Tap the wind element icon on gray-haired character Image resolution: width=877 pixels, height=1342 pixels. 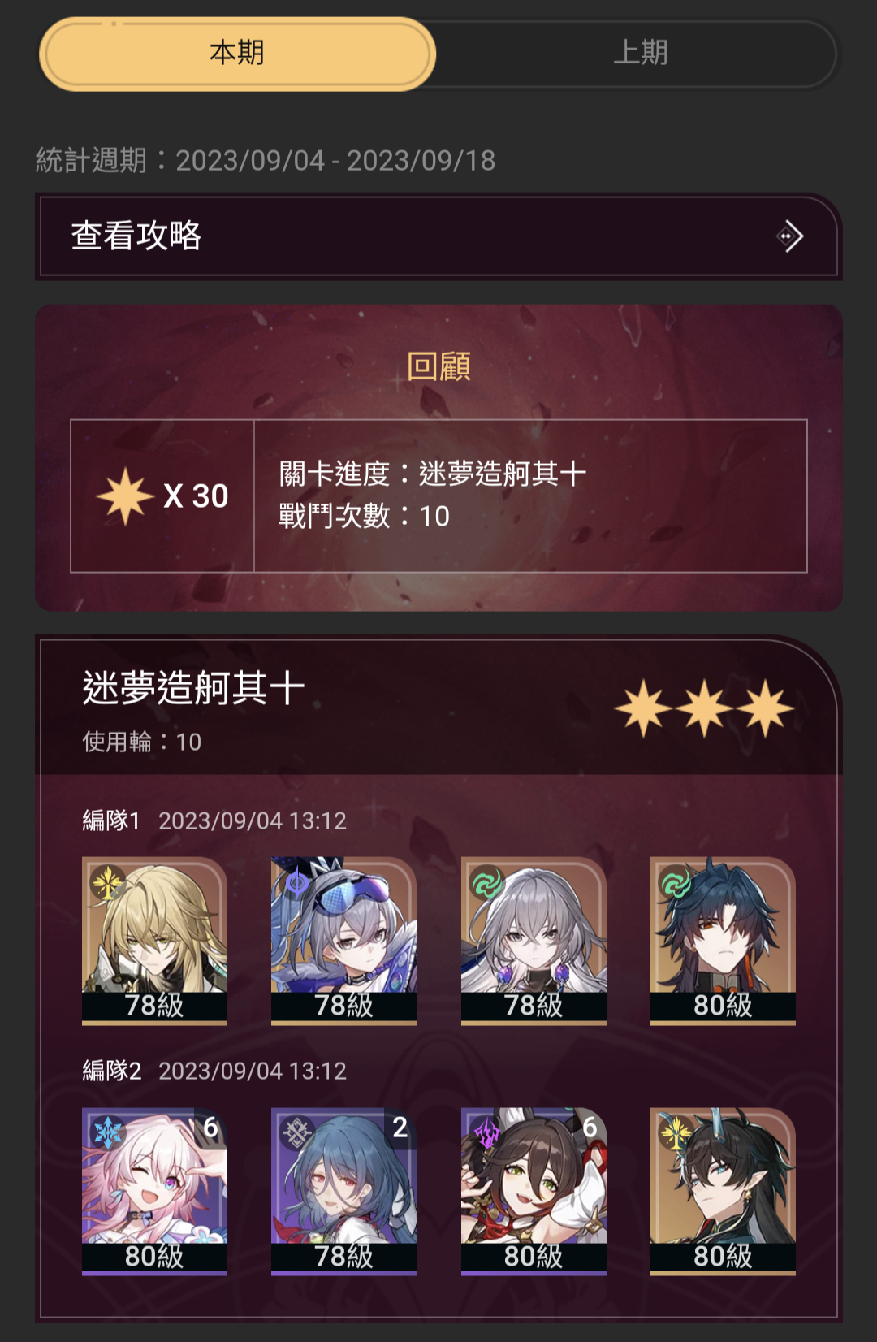[487, 882]
